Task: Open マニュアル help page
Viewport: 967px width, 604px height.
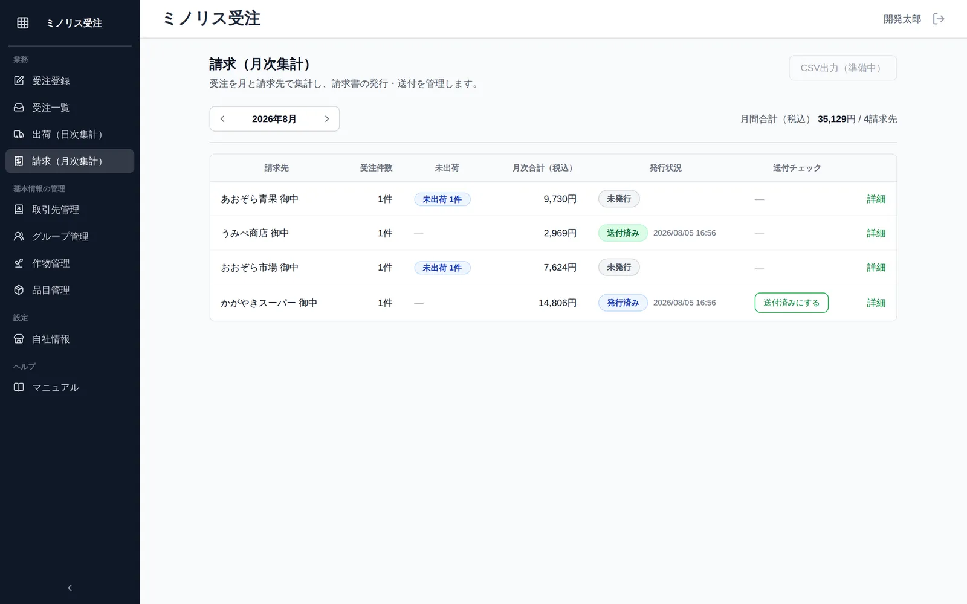Action: [70, 387]
